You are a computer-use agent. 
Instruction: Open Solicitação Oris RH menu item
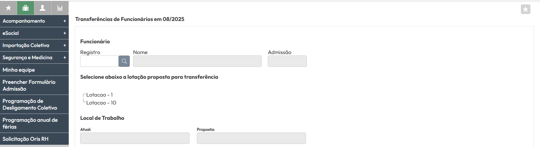click(26, 139)
